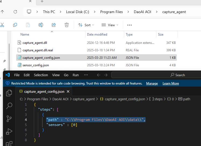201x146 pixels.
Task: Click the Rename icon in File Explorer toolbar
Action: coord(41,25)
